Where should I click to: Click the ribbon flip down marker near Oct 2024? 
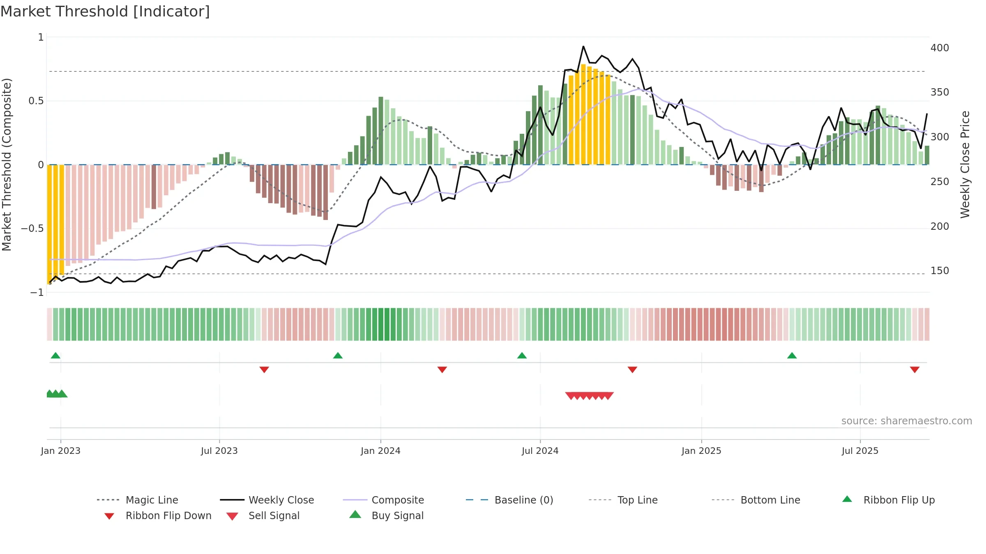[x=632, y=370]
